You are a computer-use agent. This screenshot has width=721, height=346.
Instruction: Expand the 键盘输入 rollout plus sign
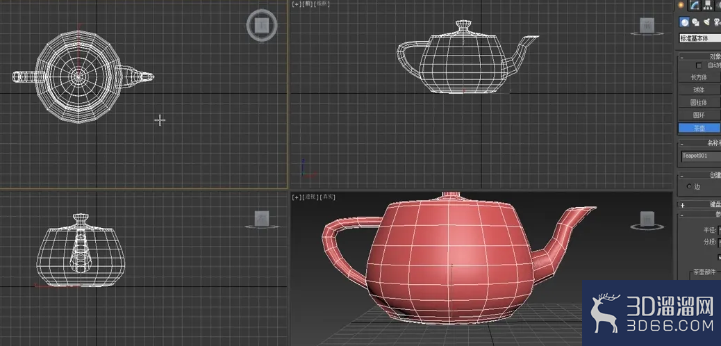click(682, 205)
